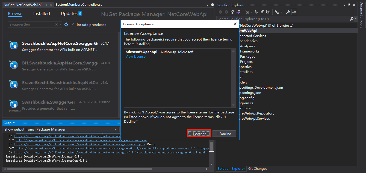Viewport: 366px width, 173px height.
Task: Select appsettings.Development.json in Solution Explorer
Action: (x=261, y=88)
